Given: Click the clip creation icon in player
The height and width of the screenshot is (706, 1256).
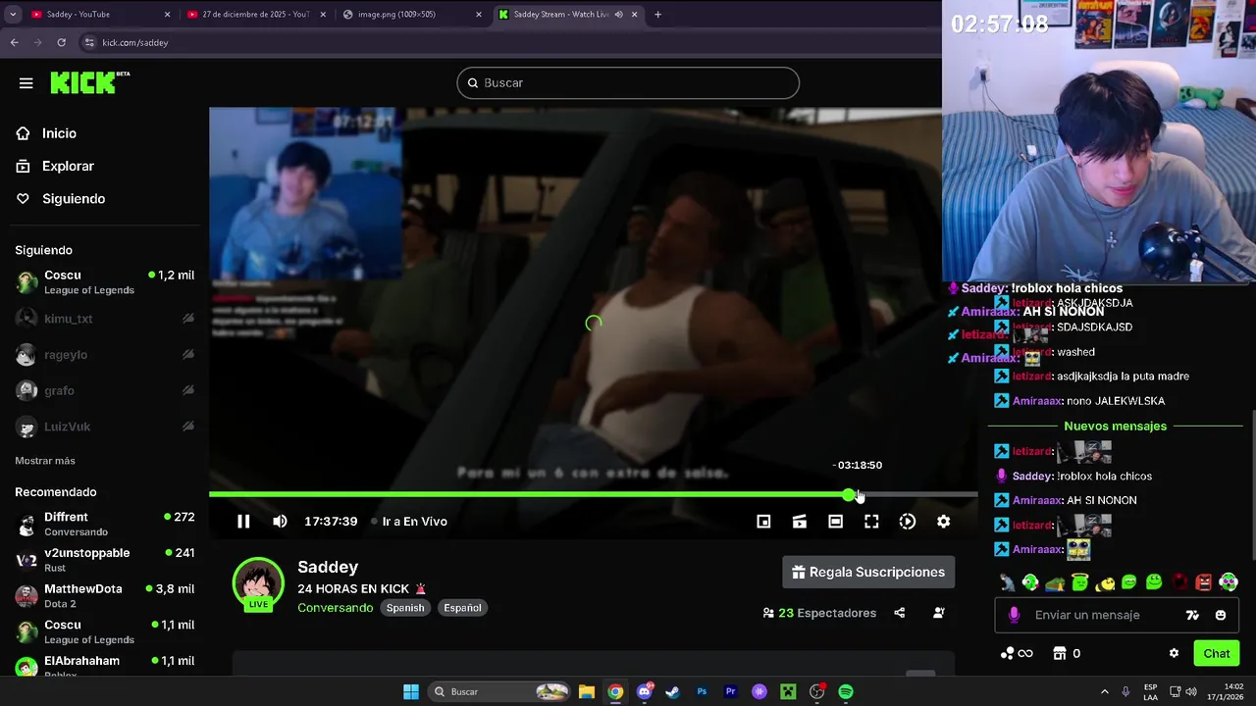Looking at the screenshot, I should [800, 522].
